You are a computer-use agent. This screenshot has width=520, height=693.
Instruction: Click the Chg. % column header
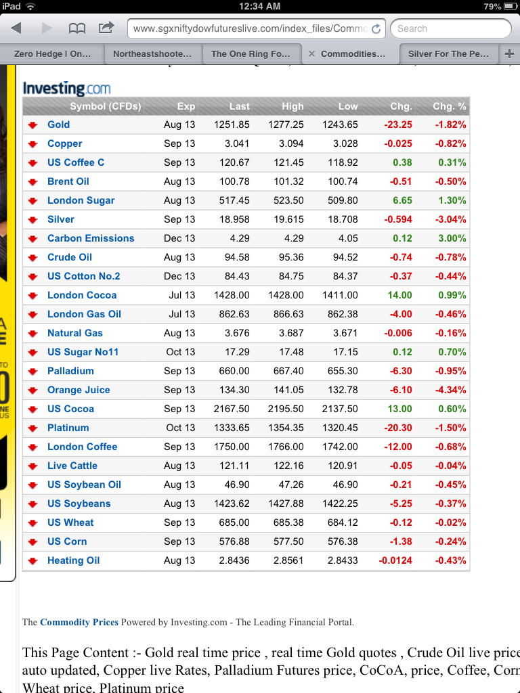tap(450, 106)
